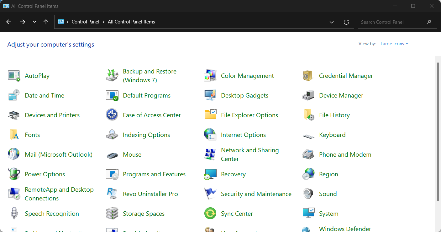
Task: Open the Revo Uninstaller Pro icon
Action: 112,194
